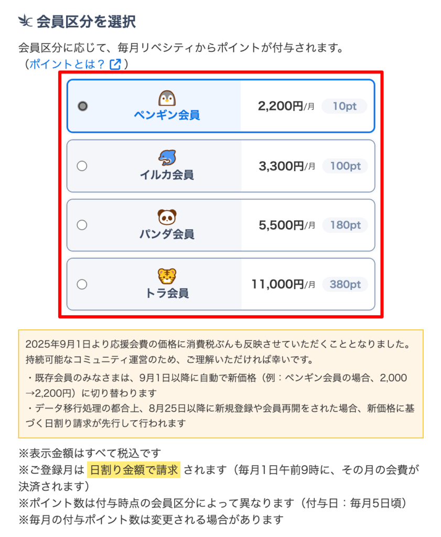The image size is (441, 537).
Task: Click the 180pt points badge
Action: pyautogui.click(x=345, y=225)
